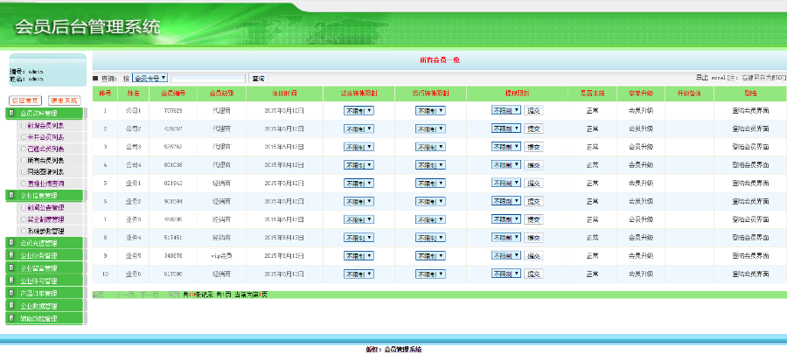Viewport: 787px width, 354px height.
Task: Click the book icon beside 辅助功能管理
Action: (x=11, y=318)
